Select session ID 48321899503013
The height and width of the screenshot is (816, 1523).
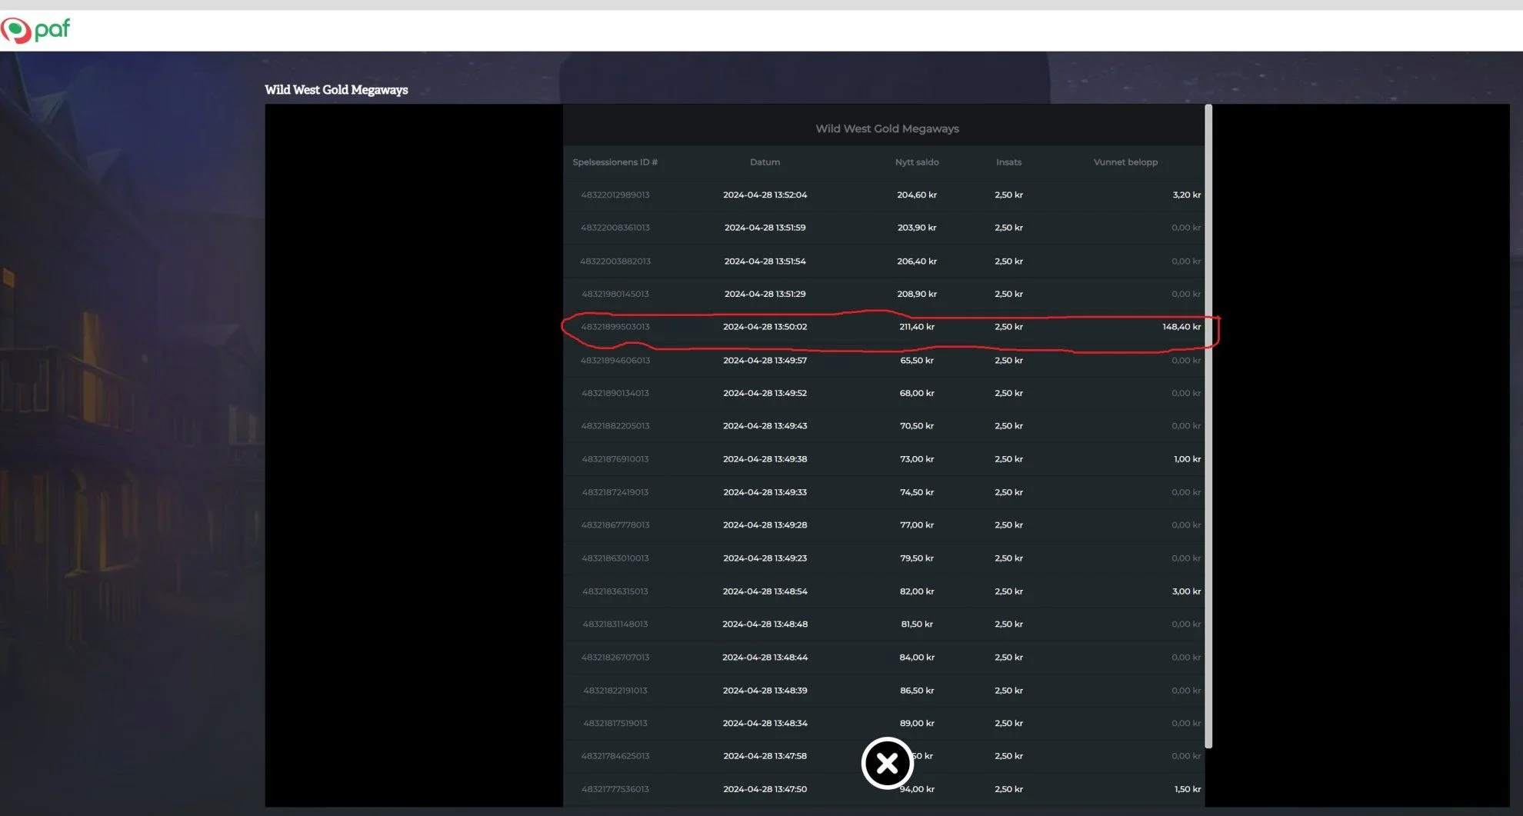pyautogui.click(x=615, y=327)
